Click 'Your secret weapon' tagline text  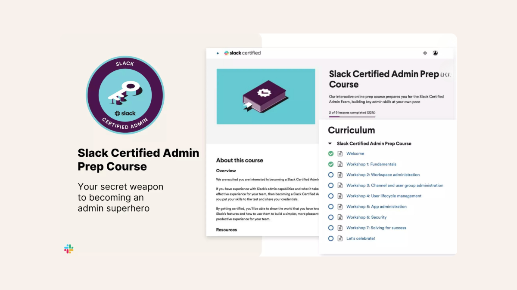pos(121,198)
